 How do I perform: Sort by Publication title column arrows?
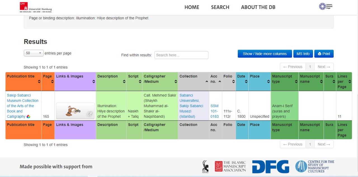[39, 82]
